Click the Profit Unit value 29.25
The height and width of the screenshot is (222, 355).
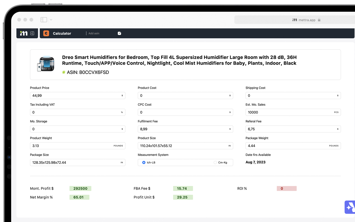(183, 197)
